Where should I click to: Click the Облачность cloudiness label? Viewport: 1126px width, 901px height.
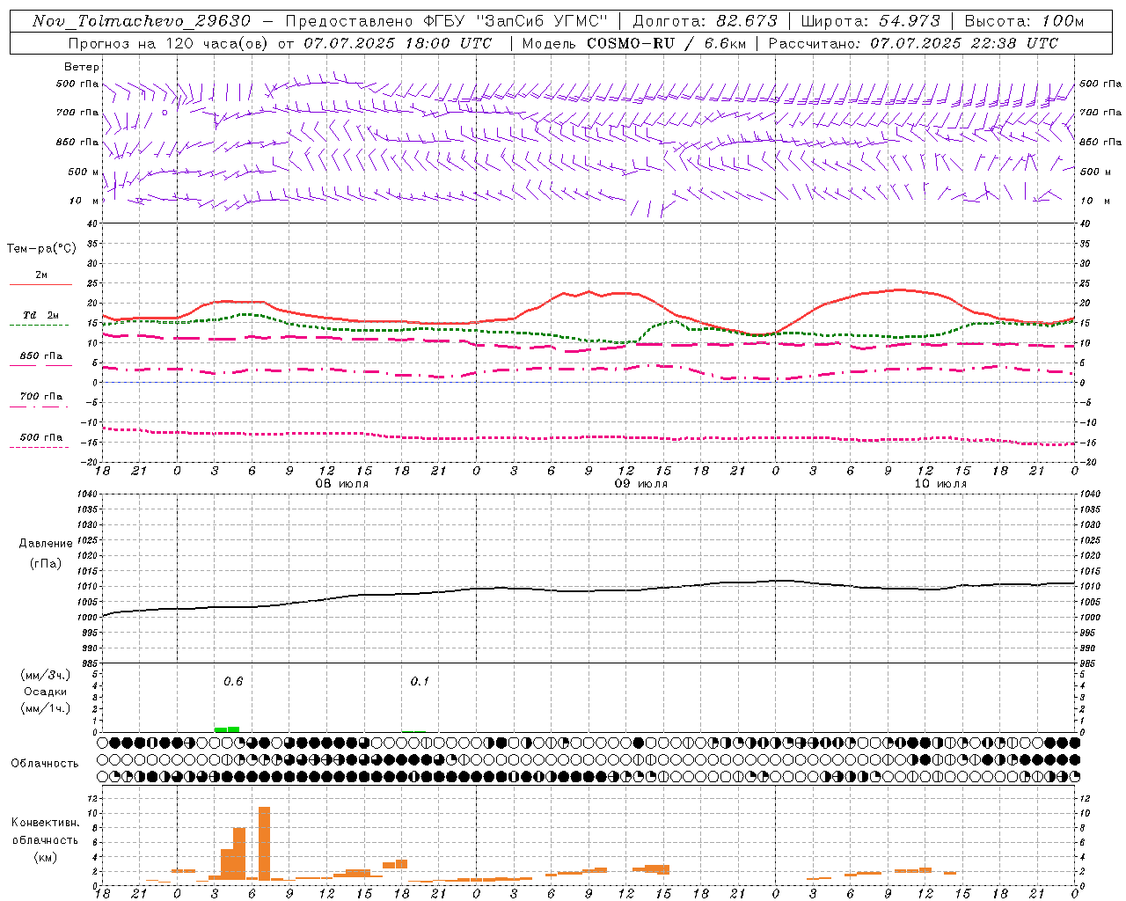pyautogui.click(x=45, y=764)
